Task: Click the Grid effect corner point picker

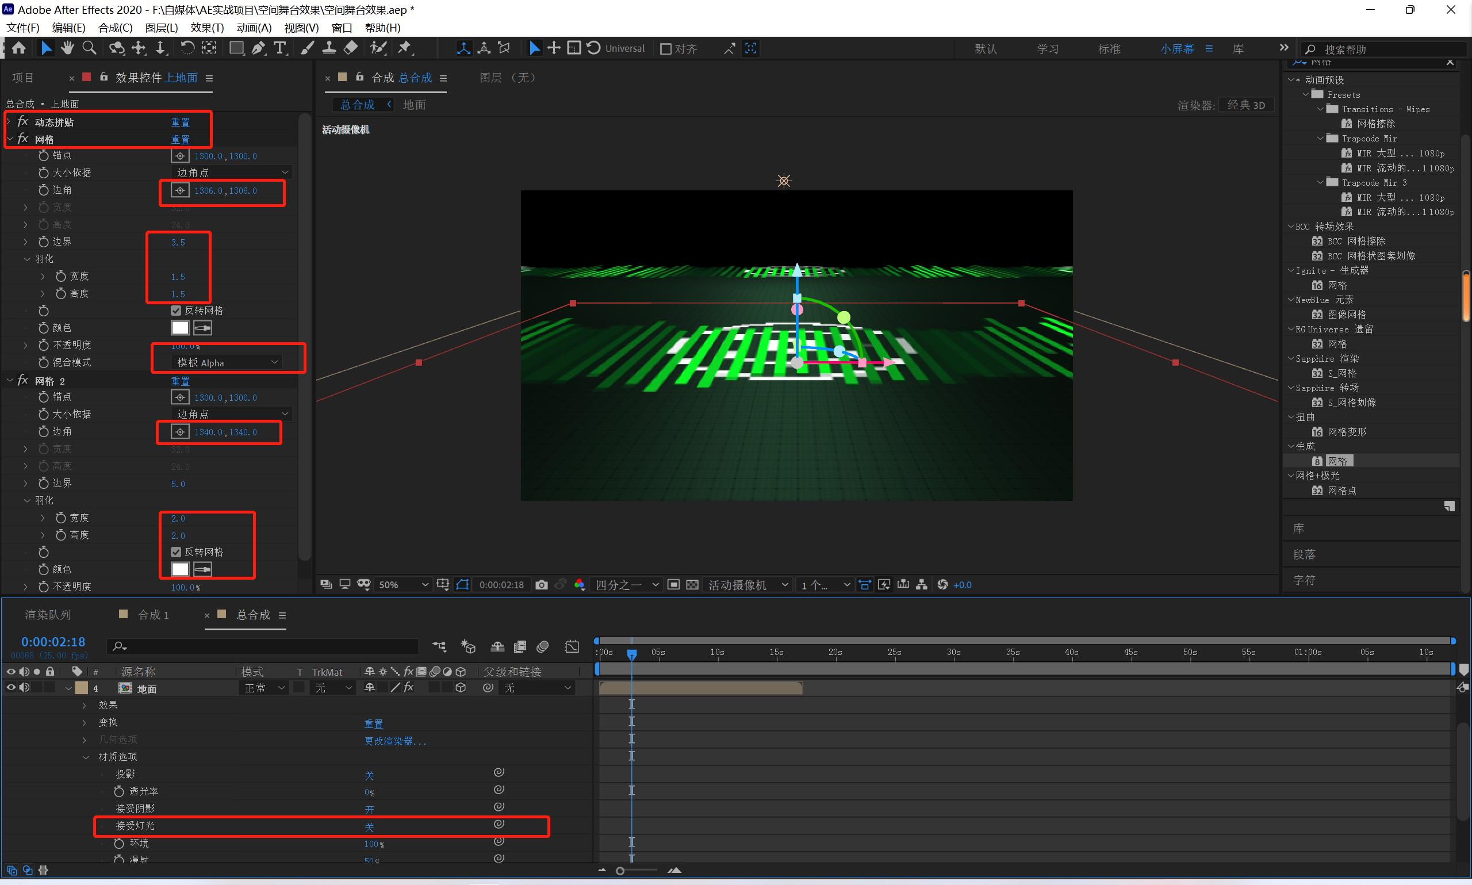Action: (180, 191)
